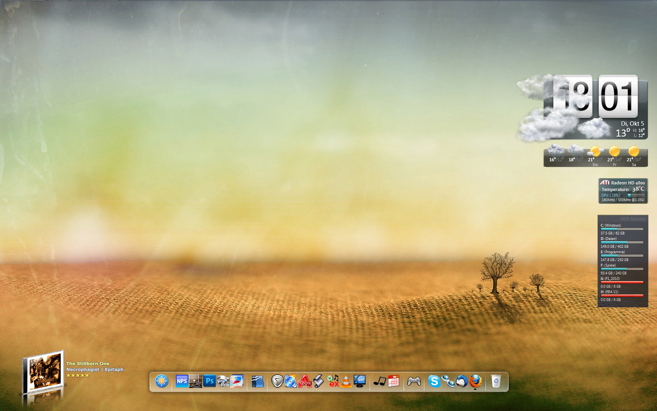This screenshot has height=411, width=657.
Task: Click the GPU 19% usage bar
Action: [636, 195]
